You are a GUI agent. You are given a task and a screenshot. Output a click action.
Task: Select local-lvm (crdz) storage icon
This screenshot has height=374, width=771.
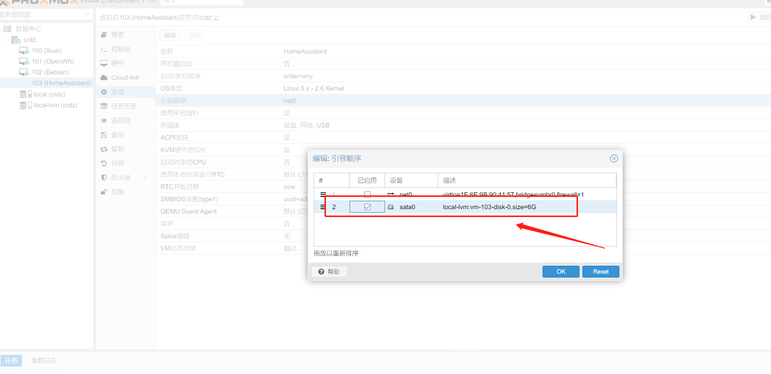[24, 105]
